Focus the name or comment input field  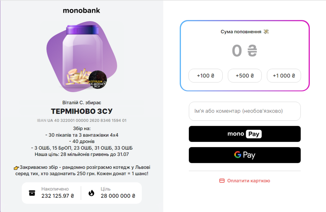244,111
